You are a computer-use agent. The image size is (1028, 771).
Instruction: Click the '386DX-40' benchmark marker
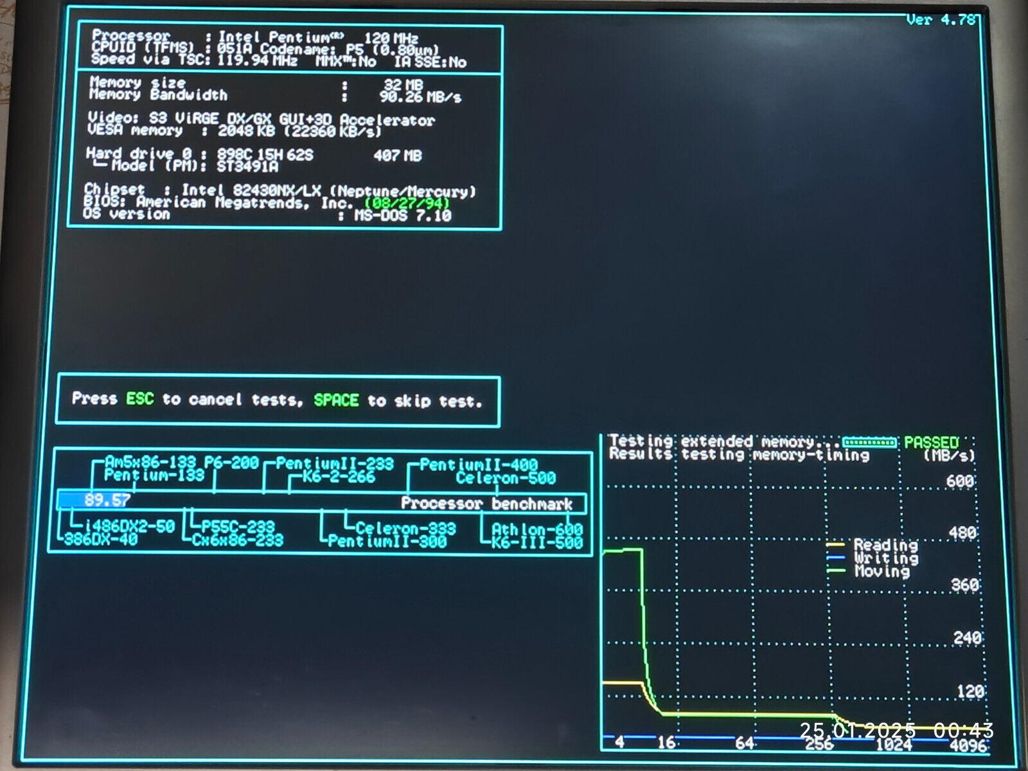click(101, 540)
